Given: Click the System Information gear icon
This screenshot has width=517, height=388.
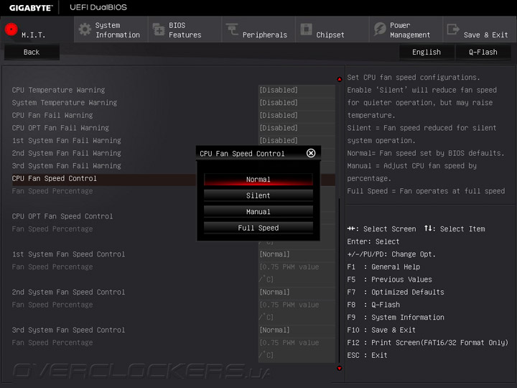Looking at the screenshot, I should pos(85,29).
